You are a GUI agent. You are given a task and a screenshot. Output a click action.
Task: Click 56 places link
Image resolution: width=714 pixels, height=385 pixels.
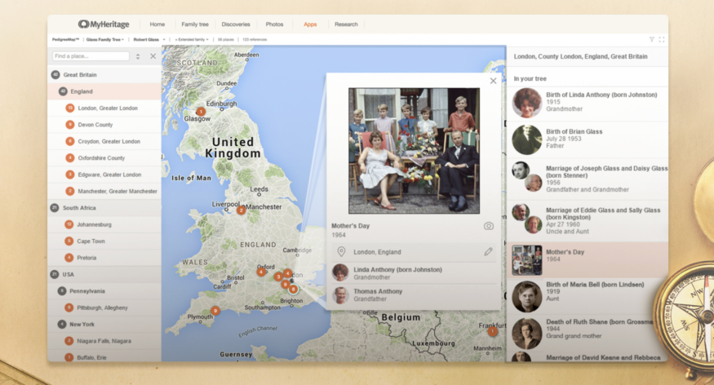(225, 40)
